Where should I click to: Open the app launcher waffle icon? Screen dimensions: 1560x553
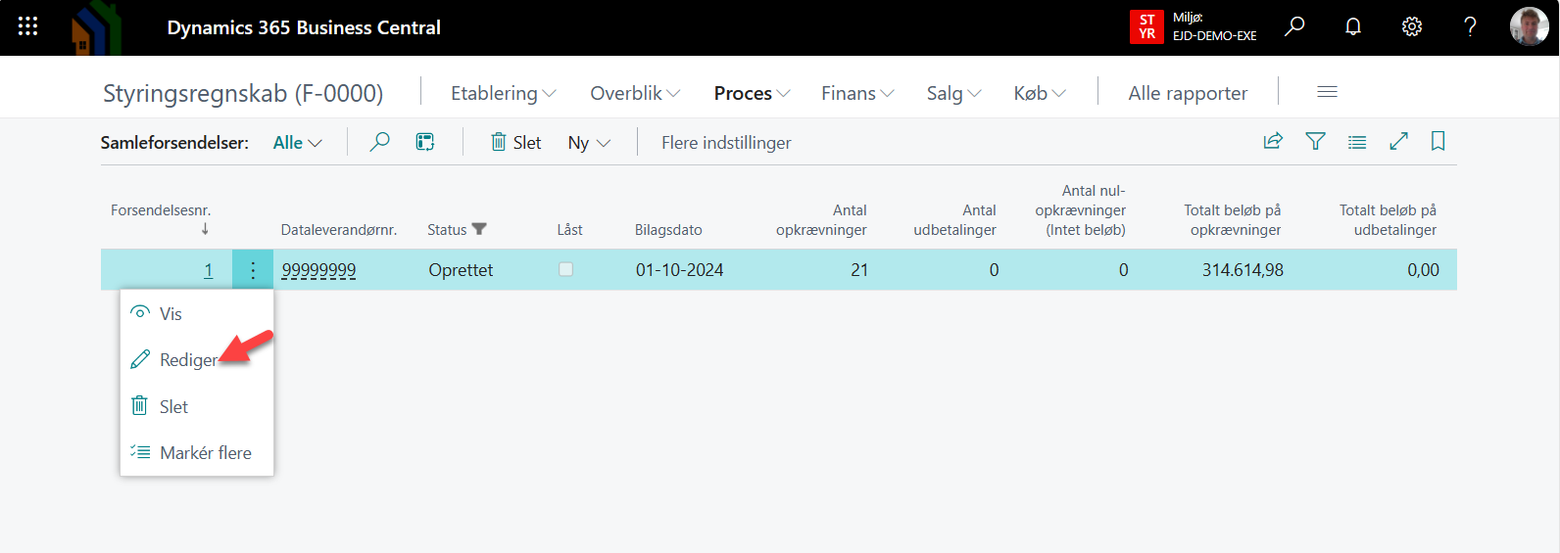[x=27, y=26]
